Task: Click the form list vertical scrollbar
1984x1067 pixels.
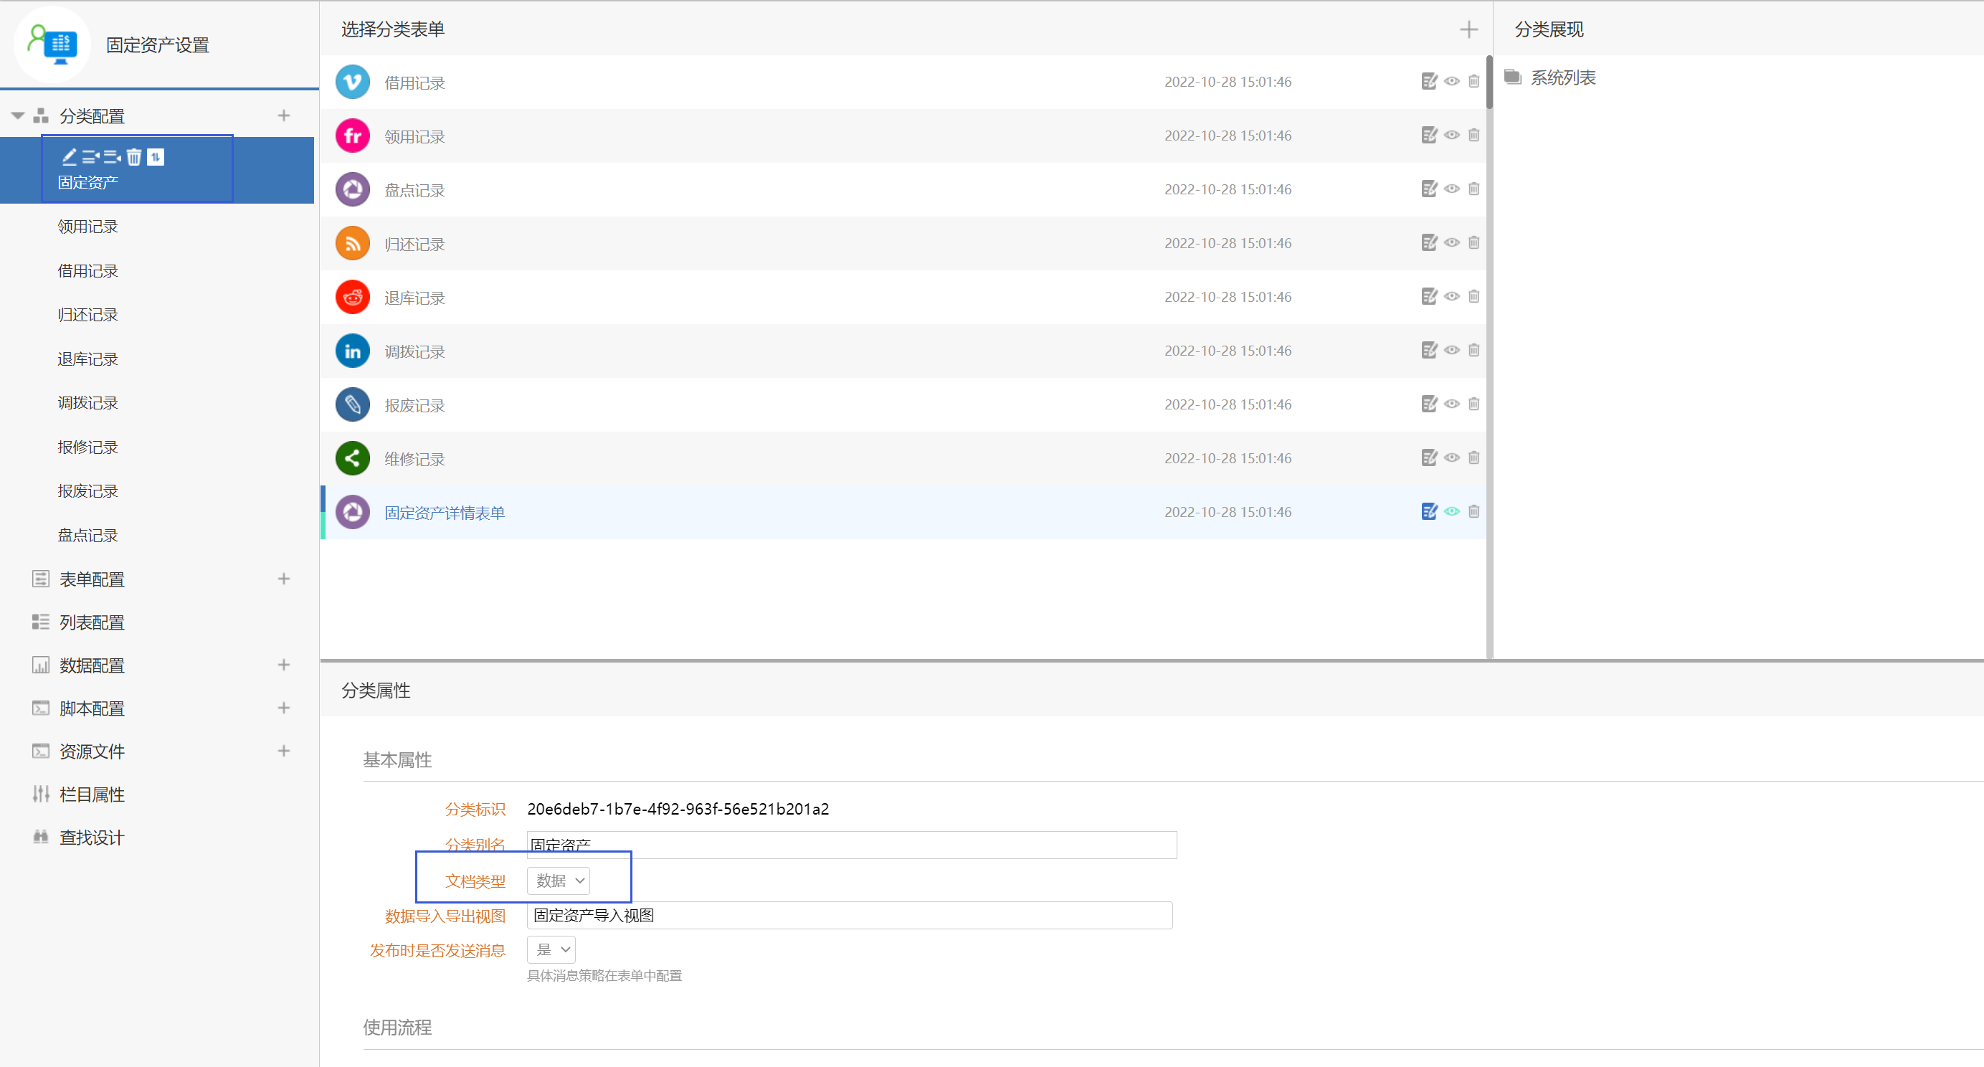Action: click(1489, 83)
